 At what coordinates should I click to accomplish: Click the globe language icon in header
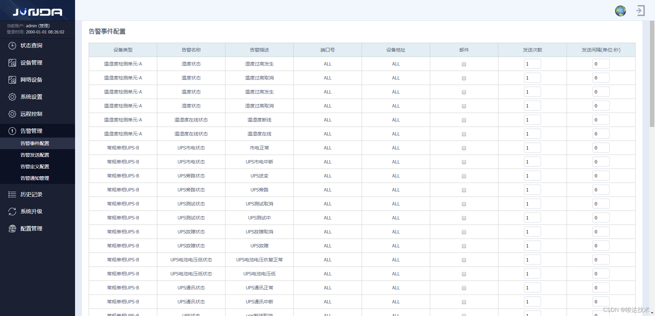click(x=621, y=11)
